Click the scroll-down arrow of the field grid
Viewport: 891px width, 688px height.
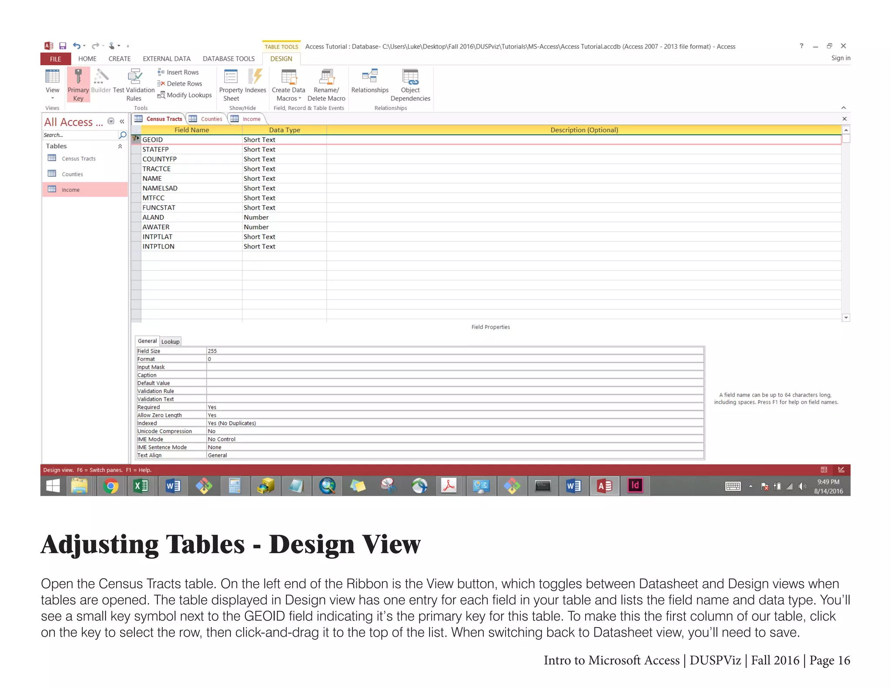point(846,318)
